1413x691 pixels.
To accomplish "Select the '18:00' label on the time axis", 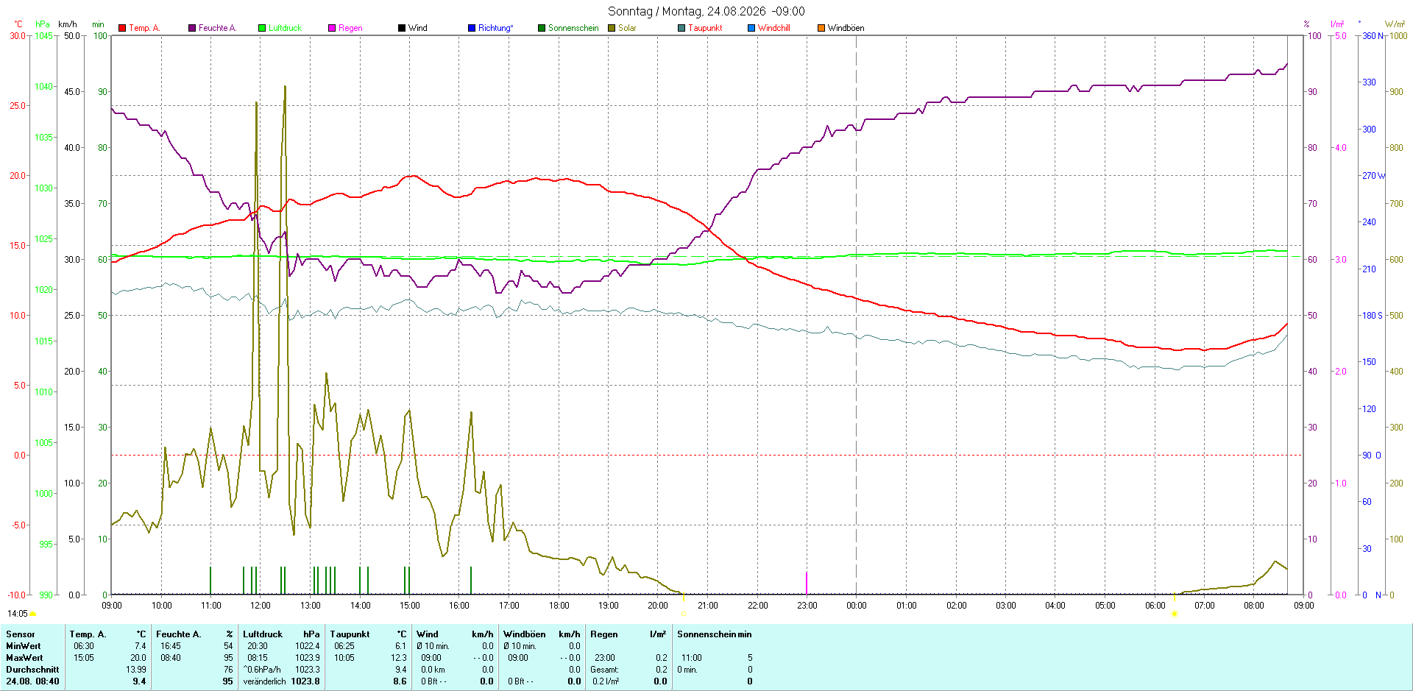I will tap(559, 606).
